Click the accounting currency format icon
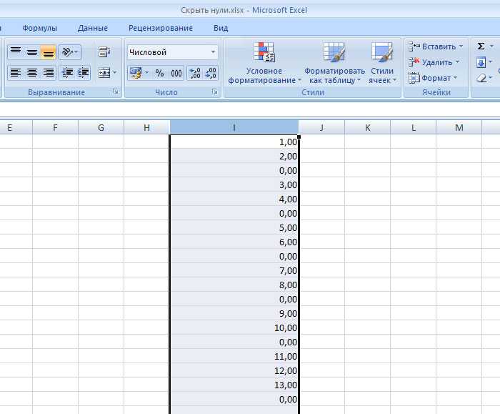The width and height of the screenshot is (500, 414). click(x=136, y=73)
